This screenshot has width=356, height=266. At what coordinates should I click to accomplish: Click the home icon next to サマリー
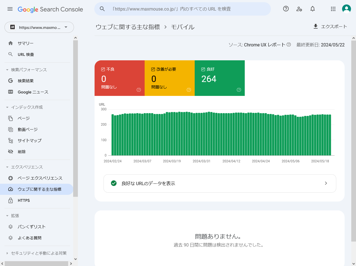[11, 43]
